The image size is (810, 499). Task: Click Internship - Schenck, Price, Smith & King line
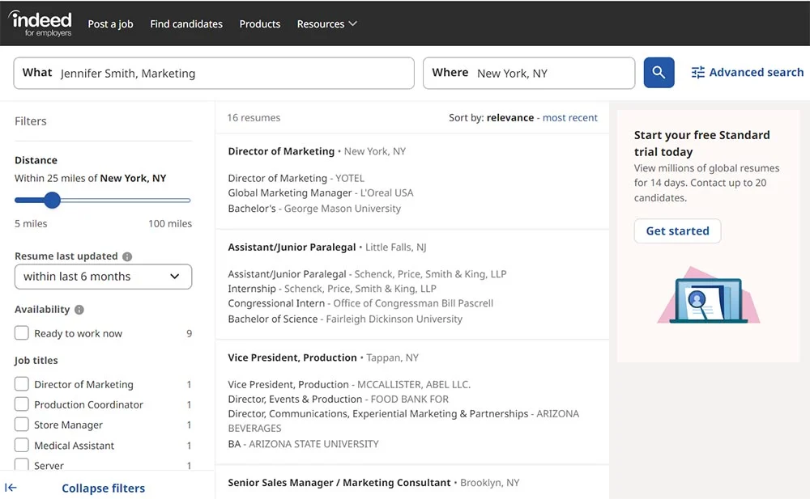click(332, 289)
